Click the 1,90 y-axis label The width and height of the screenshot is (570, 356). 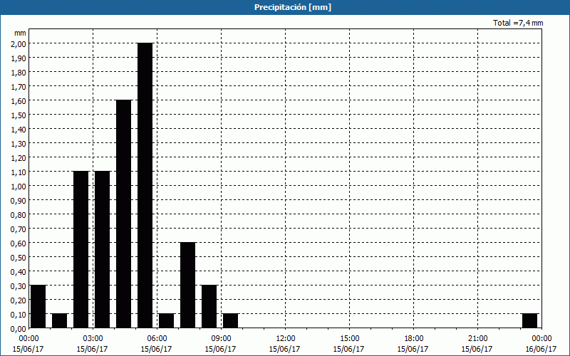[20, 58]
